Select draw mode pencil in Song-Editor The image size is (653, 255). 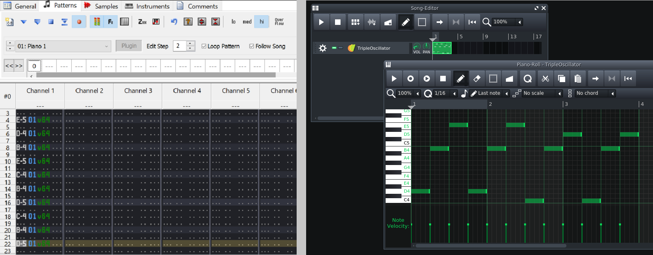(x=405, y=22)
